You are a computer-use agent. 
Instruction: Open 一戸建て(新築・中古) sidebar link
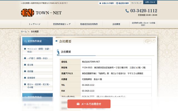pyautogui.click(x=38, y=58)
